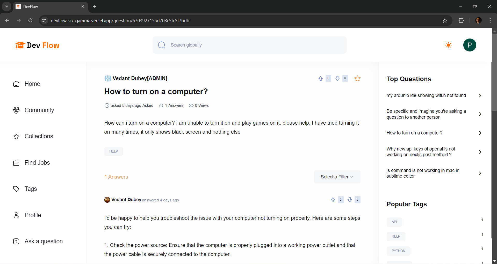Click chevron beside openai api keys question
This screenshot has height=264, width=497.
[x=480, y=152]
